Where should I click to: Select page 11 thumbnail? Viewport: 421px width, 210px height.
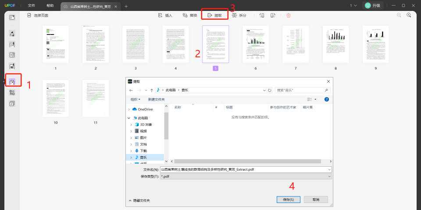coord(96,98)
